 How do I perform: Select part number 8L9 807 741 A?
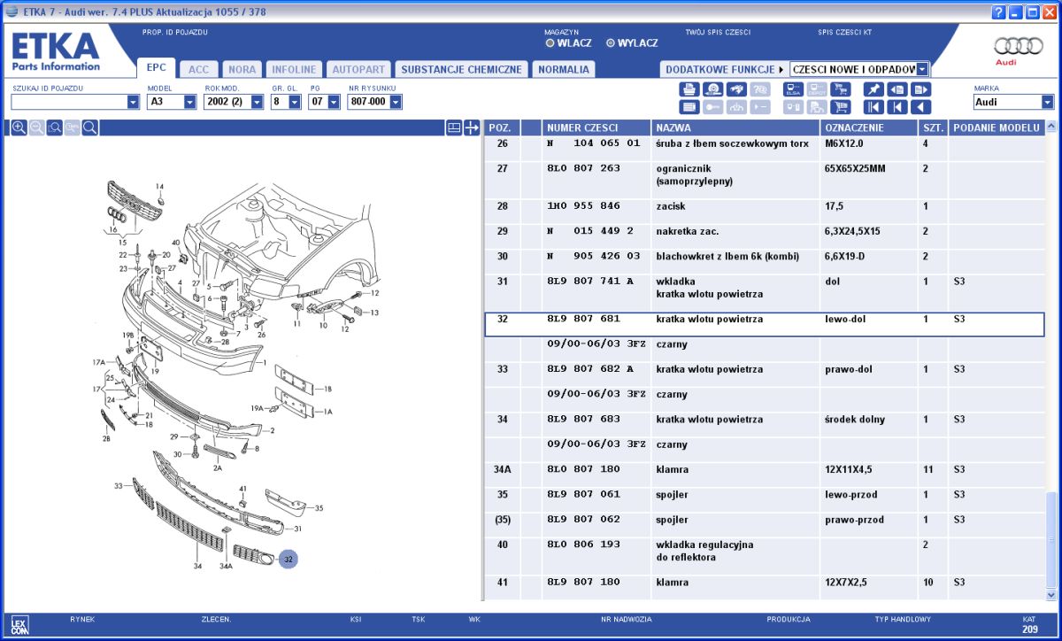(x=590, y=282)
